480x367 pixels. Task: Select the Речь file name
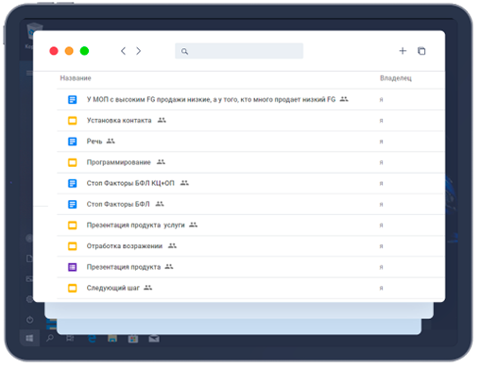point(94,142)
